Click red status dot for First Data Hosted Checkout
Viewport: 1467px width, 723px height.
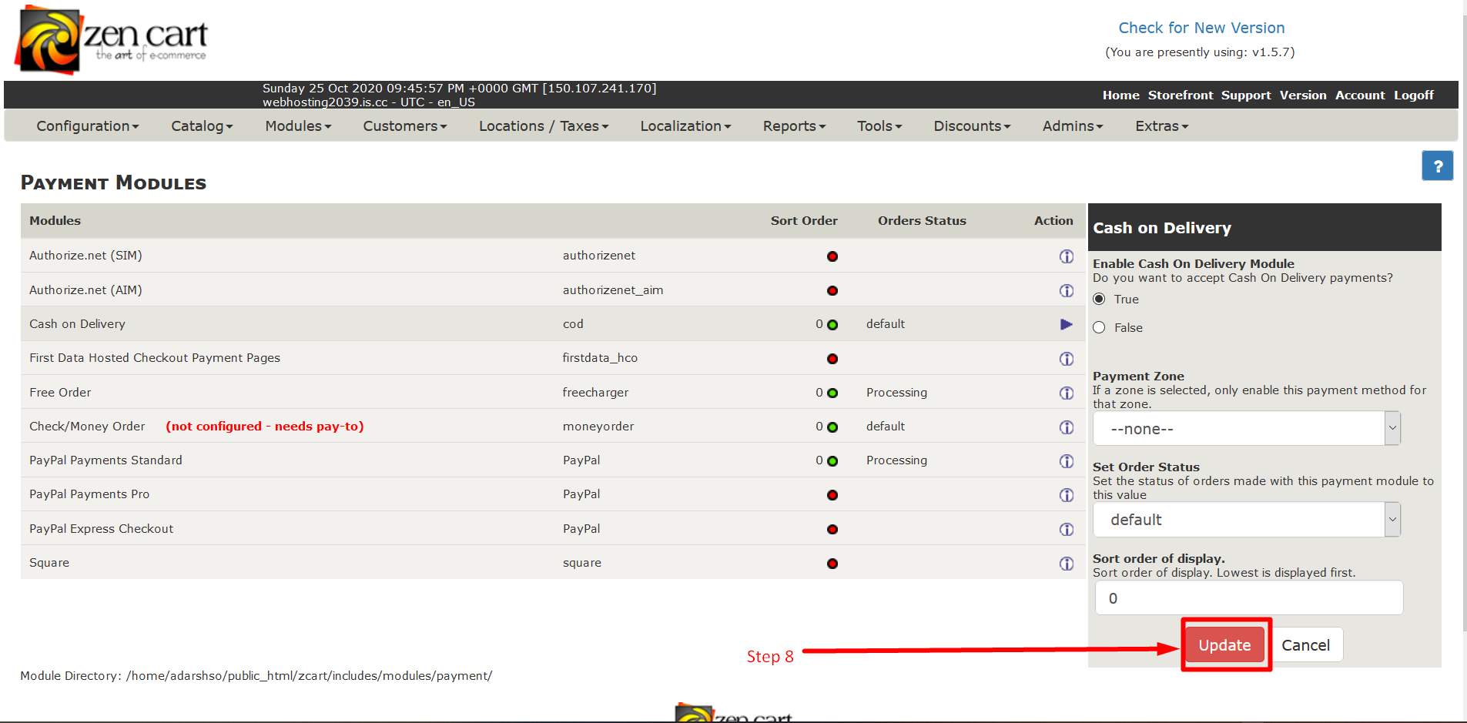832,359
